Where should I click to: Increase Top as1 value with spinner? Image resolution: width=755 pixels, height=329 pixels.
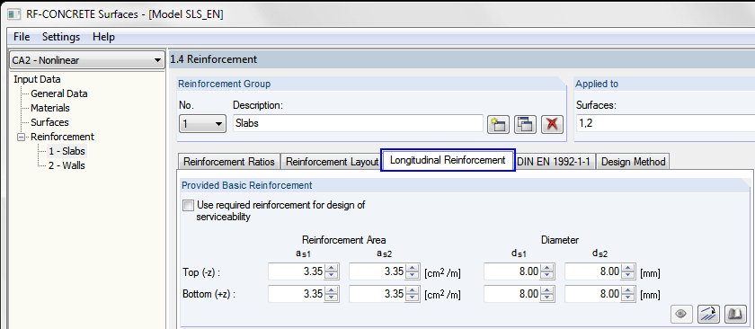pos(331,268)
